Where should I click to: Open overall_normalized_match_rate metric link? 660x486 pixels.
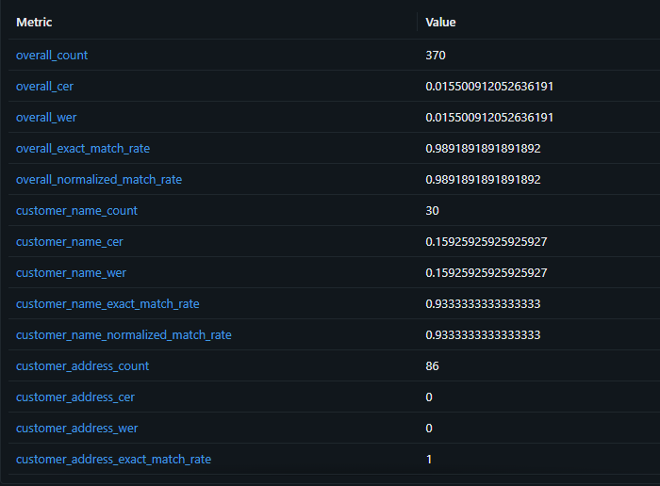tap(99, 180)
